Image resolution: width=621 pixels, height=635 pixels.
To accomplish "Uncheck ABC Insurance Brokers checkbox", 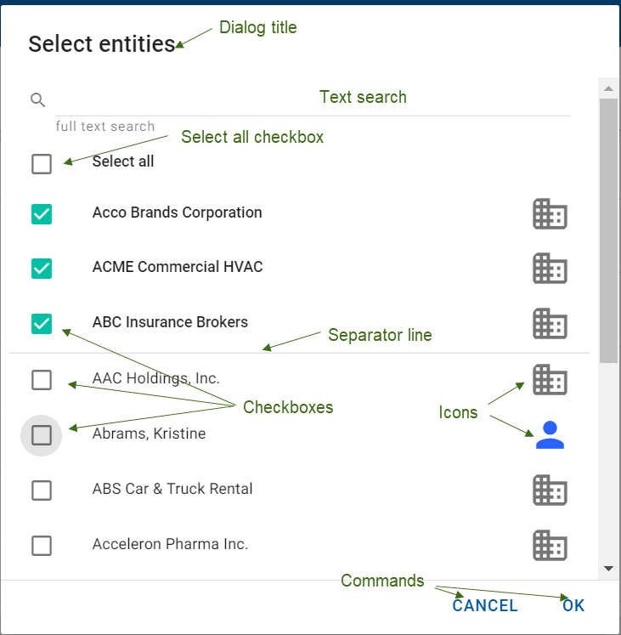I will point(42,324).
